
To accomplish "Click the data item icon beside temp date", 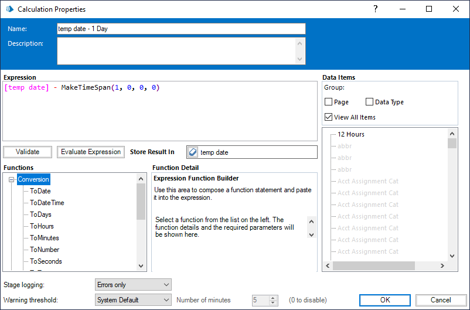I will 193,152.
